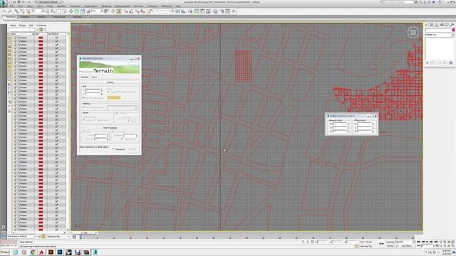456x256 pixels.
Task: Open the Material Editor icon
Action: [x=215, y=11]
